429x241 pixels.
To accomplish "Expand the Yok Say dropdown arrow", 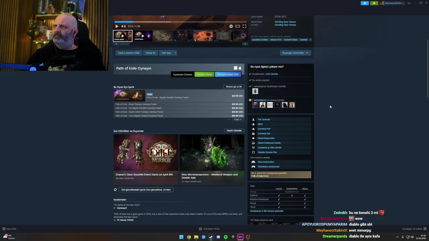I will point(175,53).
